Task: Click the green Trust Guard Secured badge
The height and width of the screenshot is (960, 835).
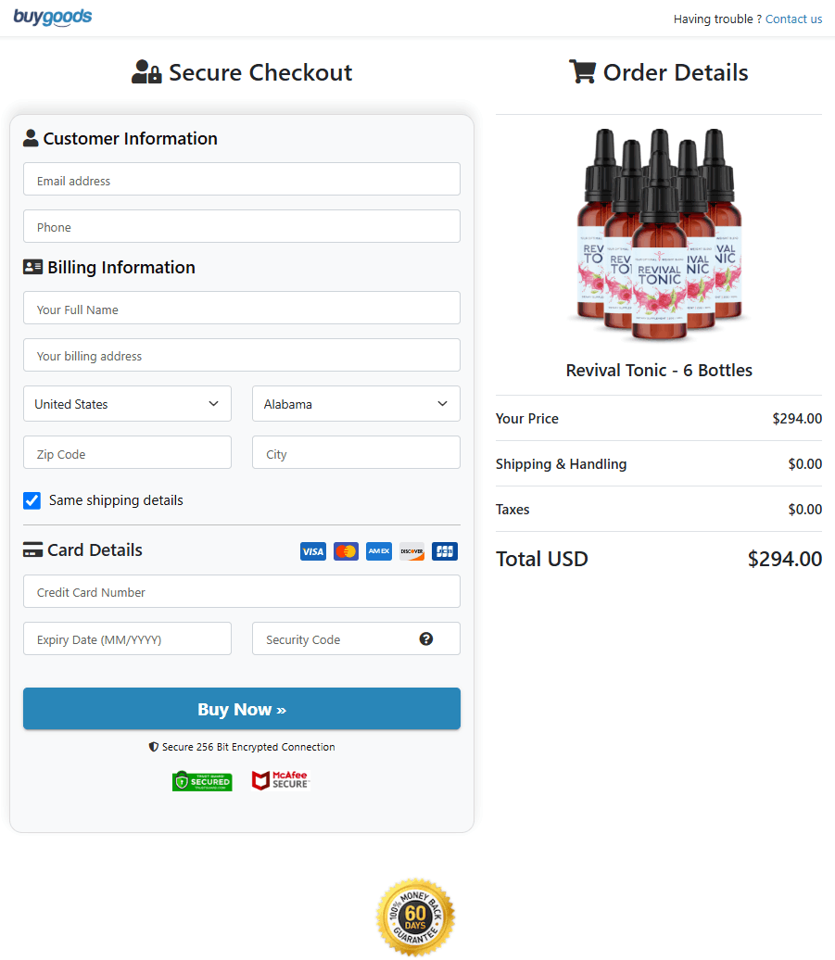Action: (x=202, y=780)
